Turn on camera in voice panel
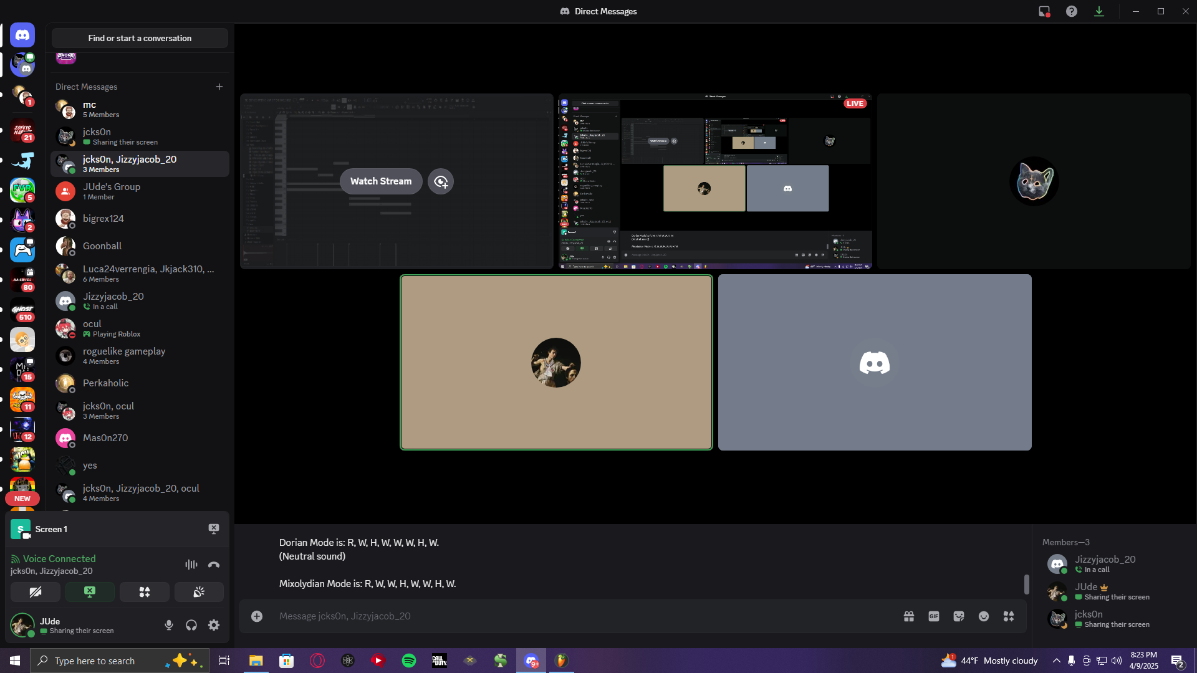Screen dimensions: 1197x673 (x=36, y=592)
